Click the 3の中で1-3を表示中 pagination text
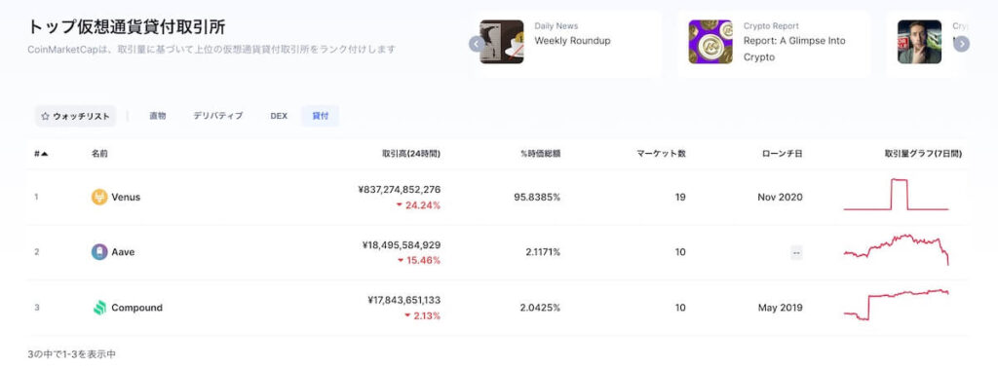998x368 pixels. pyautogui.click(x=72, y=354)
